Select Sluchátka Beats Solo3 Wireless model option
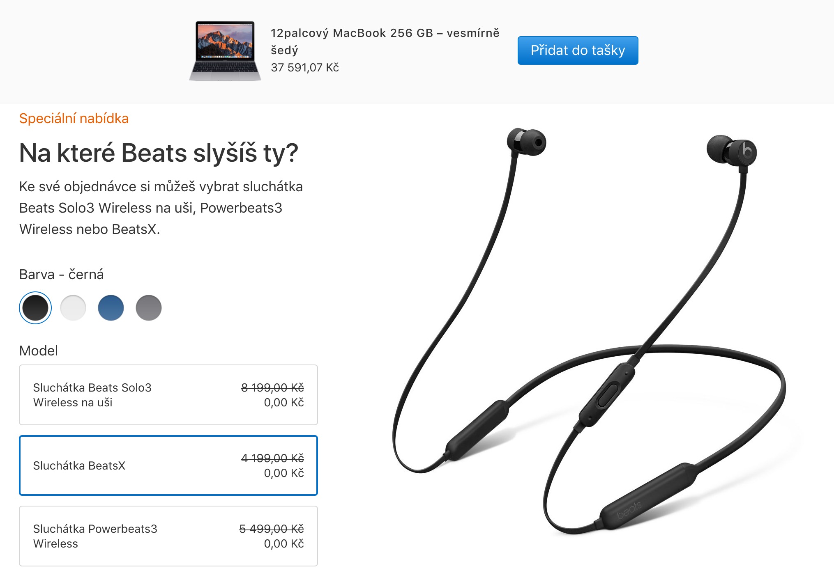This screenshot has height=573, width=834. coord(168,395)
